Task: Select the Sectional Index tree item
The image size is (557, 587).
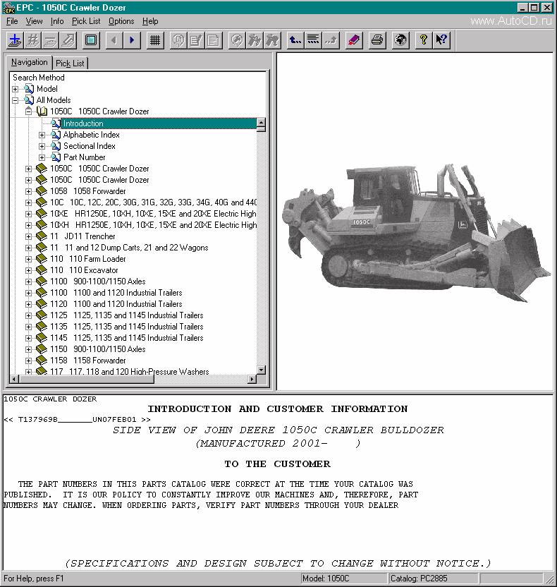Action: point(90,146)
